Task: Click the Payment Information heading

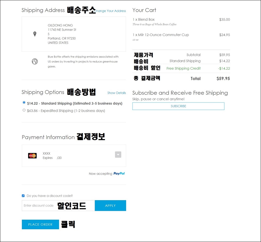Action: [48, 137]
